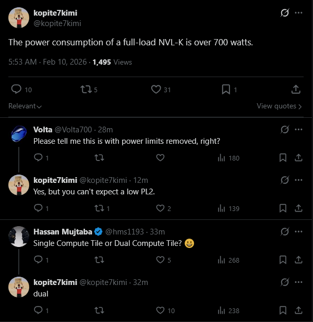
Task: Bookmark Hassan Mujtaba's compute tile reply
Action: pos(283,259)
